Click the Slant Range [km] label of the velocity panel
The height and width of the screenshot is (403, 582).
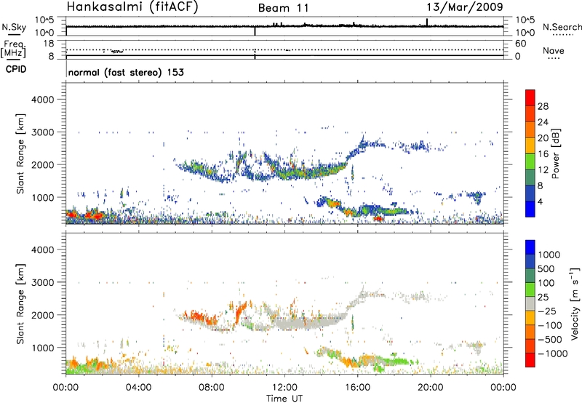[x=20, y=304]
